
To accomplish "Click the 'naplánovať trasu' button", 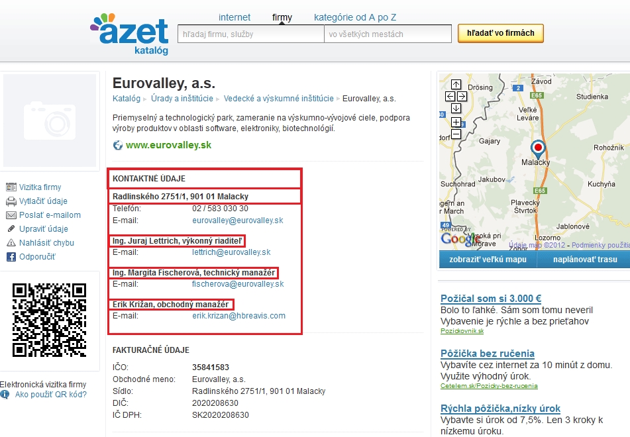I will tap(585, 260).
